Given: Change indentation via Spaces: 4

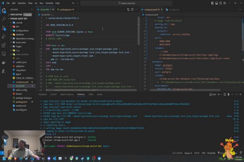Looking at the screenshot, I should click(188, 153).
